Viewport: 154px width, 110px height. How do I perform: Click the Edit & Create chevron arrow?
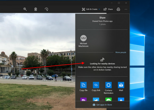[x=99, y=9]
